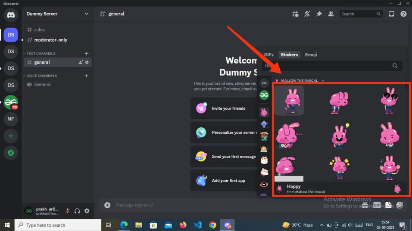Open Firefox from taskbar
Screen dimensions: 412x231
click(x=183, y=225)
